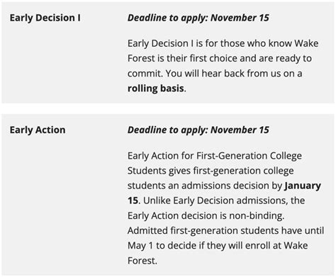The width and height of the screenshot is (336, 277).
Task: Click the bold "15" before "Unlike"
Action: [x=133, y=200]
